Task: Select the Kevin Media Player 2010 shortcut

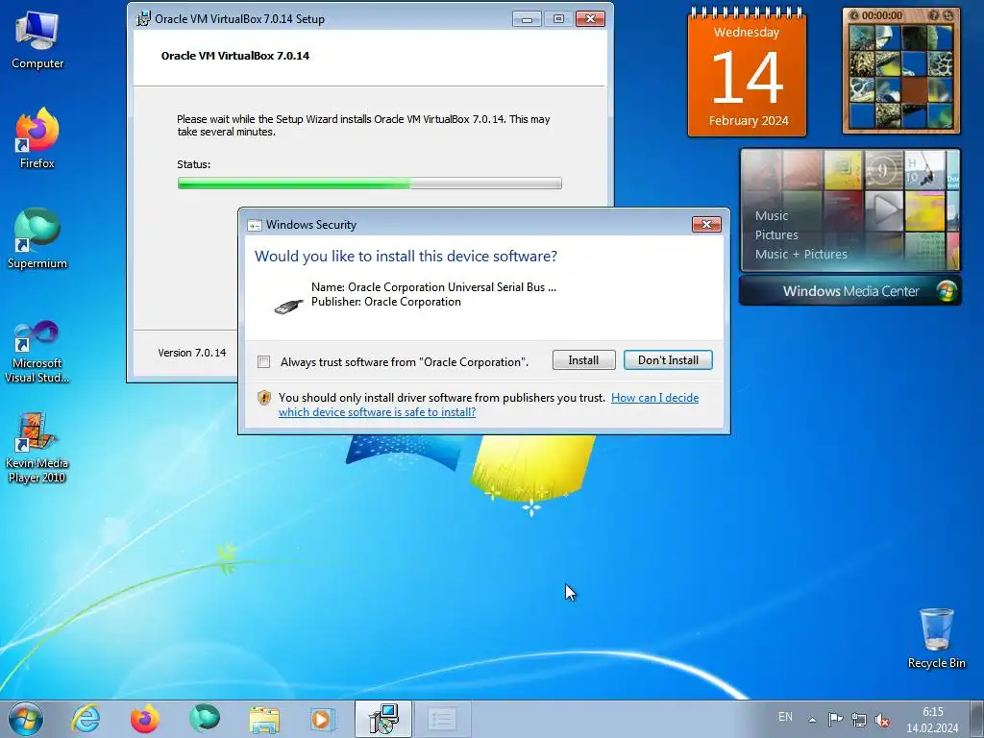Action: [37, 448]
